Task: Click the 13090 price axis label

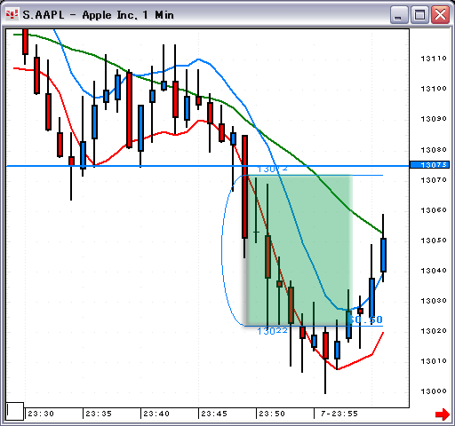Action: [434, 119]
